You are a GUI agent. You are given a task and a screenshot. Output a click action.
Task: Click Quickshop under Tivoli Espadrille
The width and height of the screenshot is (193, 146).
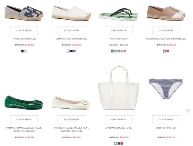tap(24, 30)
